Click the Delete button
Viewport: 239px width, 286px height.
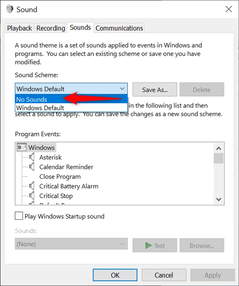(202, 89)
